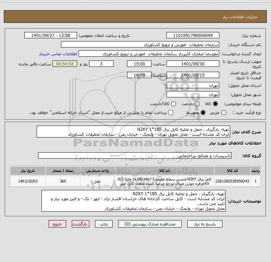This screenshot has height=262, width=271.
Task: Click the بازگشت back button
Action: tap(81, 224)
